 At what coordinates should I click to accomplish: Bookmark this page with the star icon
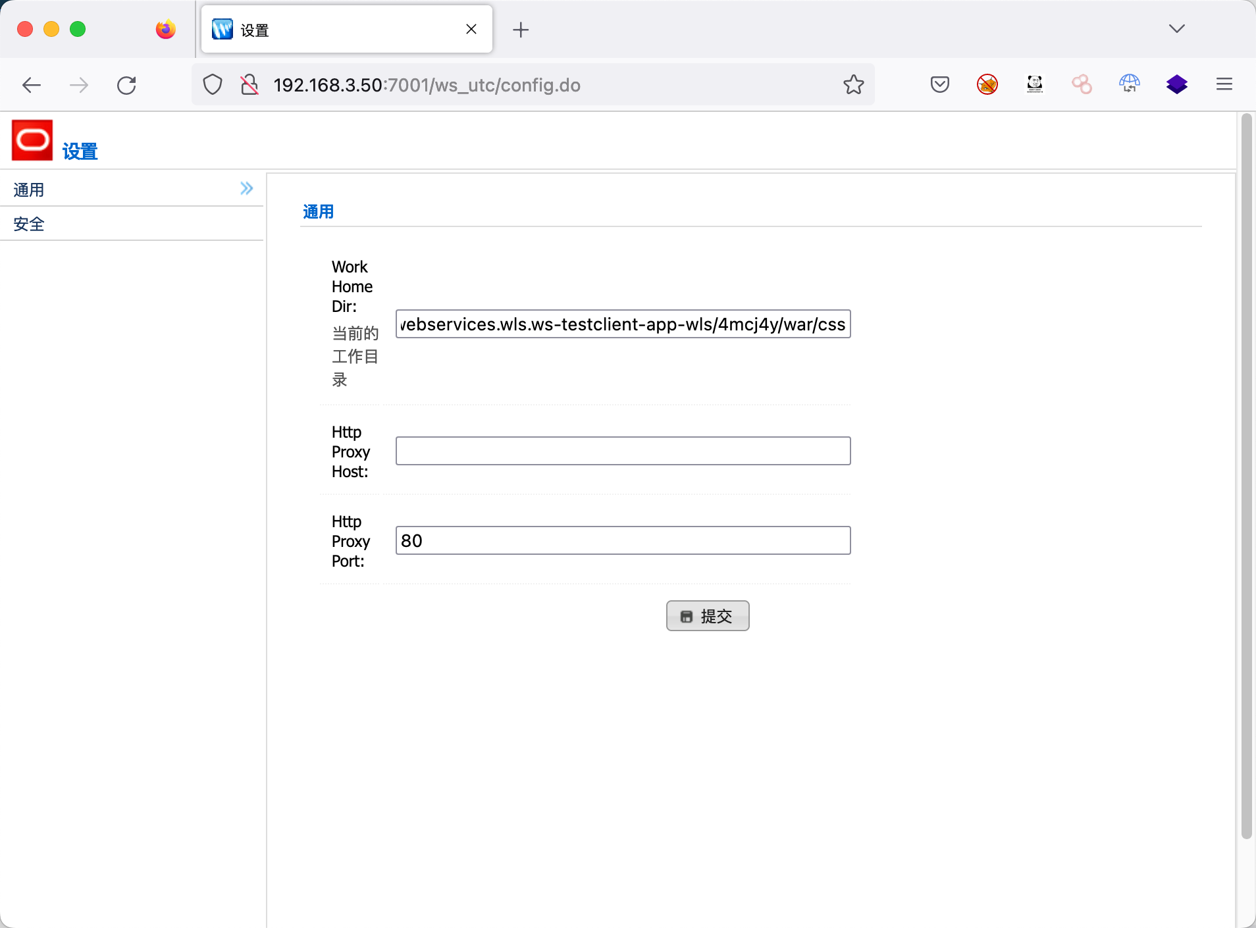853,85
